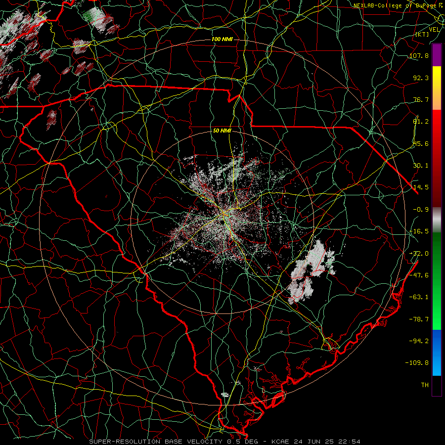The height and width of the screenshot is (445, 445).
Task: Click the 100 NMI range ring label
Action: point(222,39)
